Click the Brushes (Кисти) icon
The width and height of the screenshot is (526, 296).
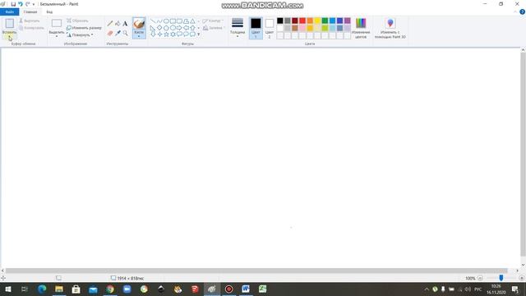point(139,24)
